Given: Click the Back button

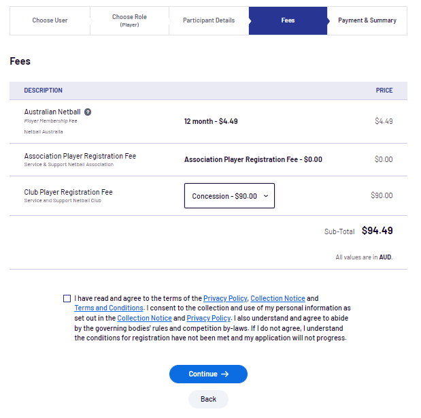Looking at the screenshot, I should [208, 399].
